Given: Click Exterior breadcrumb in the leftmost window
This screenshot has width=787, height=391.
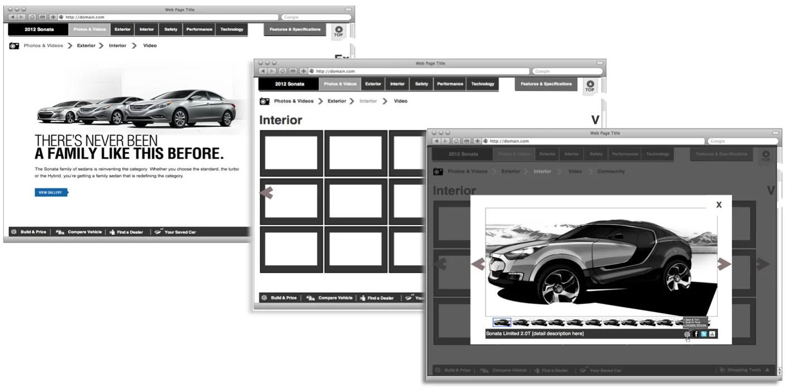Looking at the screenshot, I should pos(86,46).
